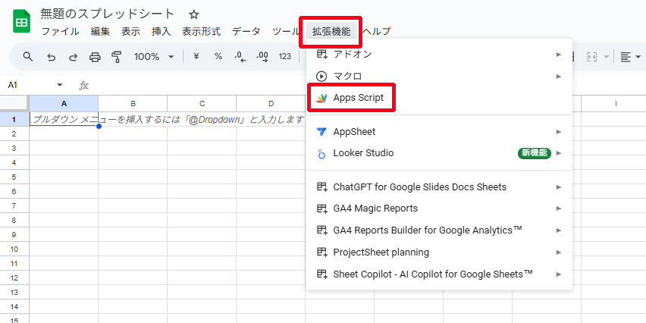Open the ヘルプ menu
646x323 pixels.
[x=376, y=31]
